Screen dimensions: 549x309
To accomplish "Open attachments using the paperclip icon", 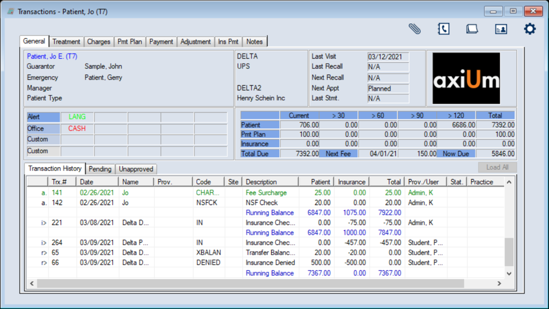I will tap(414, 29).
